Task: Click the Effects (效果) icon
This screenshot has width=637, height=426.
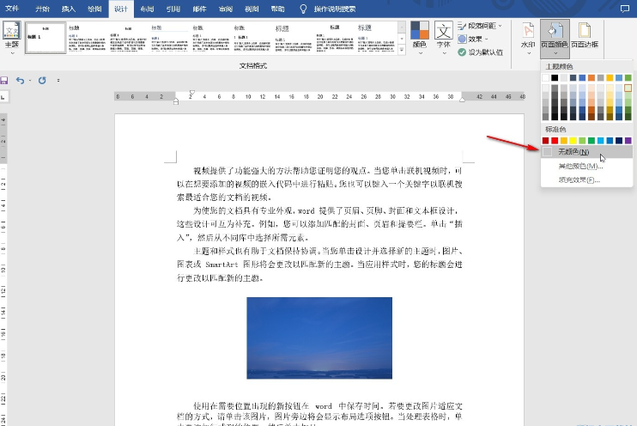Action: point(462,39)
